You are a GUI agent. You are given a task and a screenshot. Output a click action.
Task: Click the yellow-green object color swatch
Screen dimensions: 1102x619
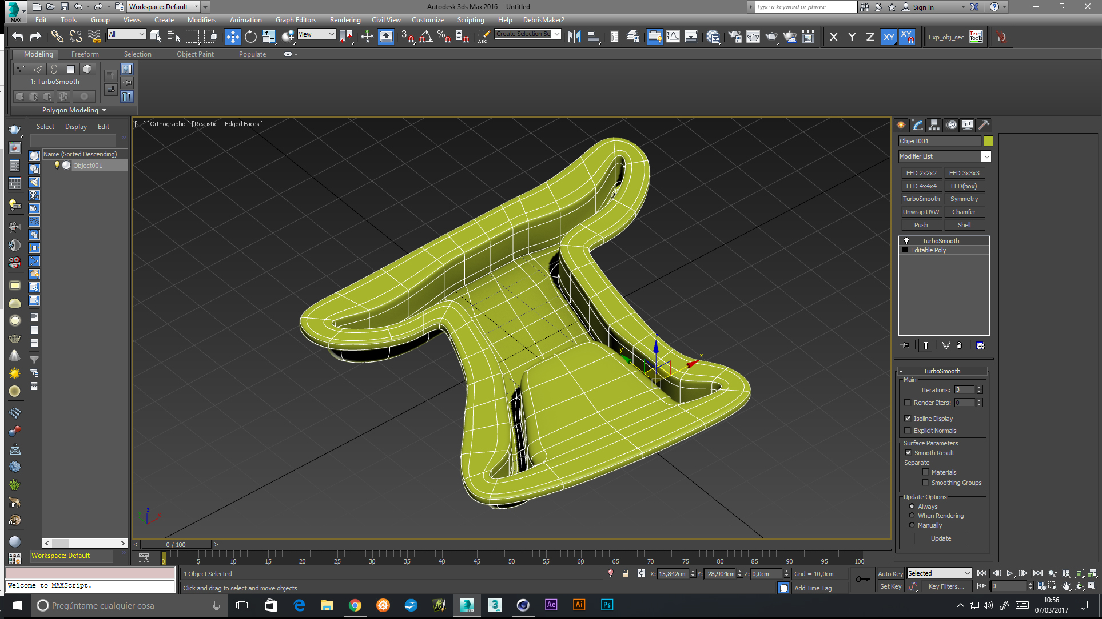[x=988, y=141]
